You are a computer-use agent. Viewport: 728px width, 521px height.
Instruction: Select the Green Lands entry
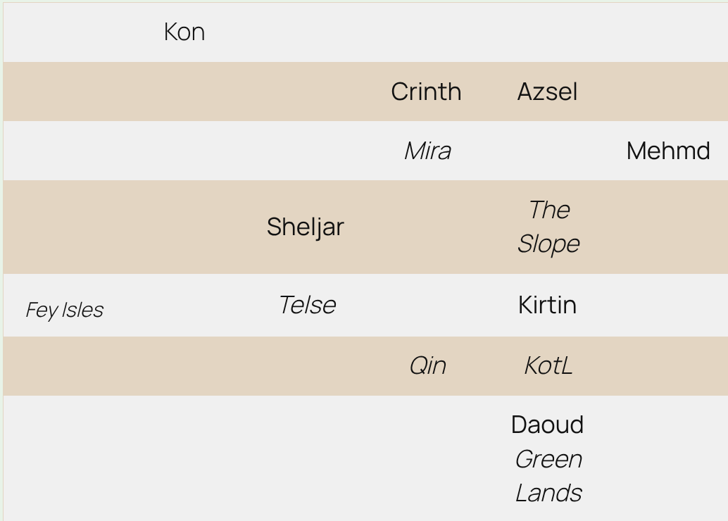(548, 476)
